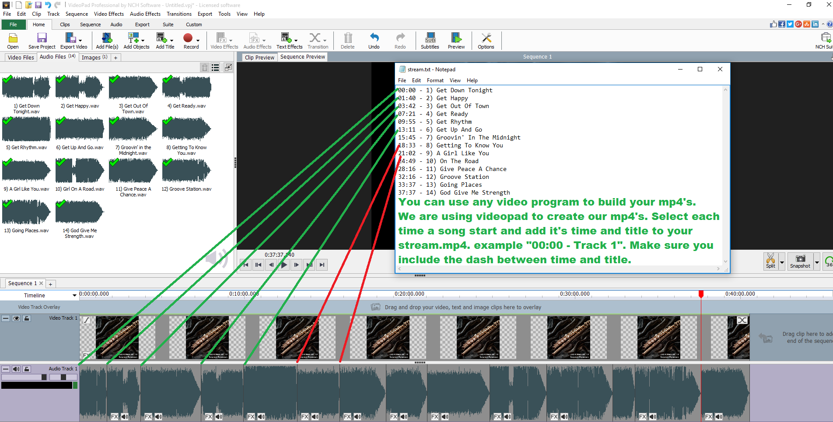Open the Options wrench icon
The image size is (833, 422).
coord(486,38)
